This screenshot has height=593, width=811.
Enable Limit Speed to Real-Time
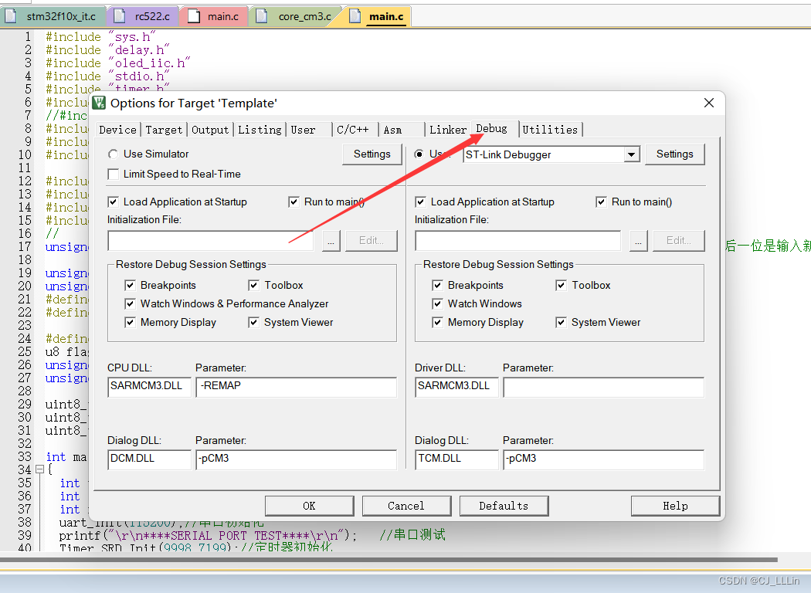(x=114, y=174)
